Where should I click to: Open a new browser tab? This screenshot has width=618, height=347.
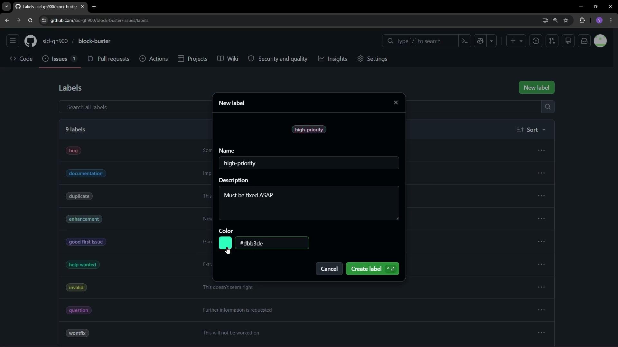(x=94, y=6)
